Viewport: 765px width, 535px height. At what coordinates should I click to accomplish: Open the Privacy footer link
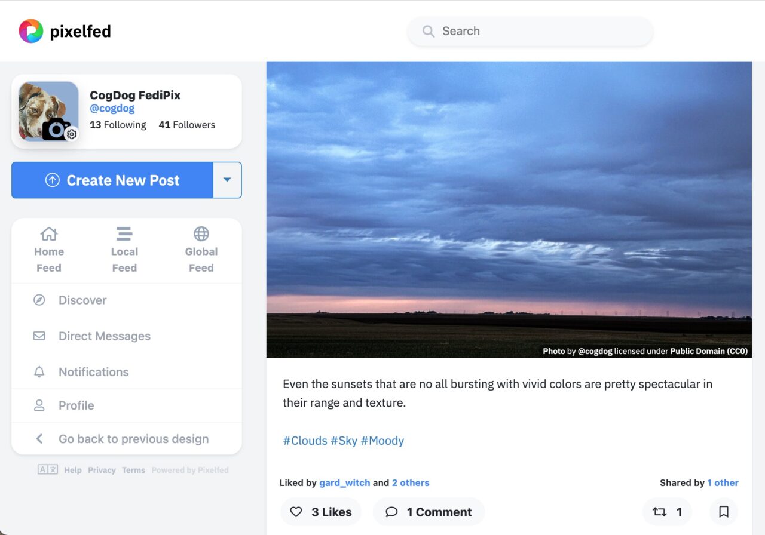(x=102, y=470)
